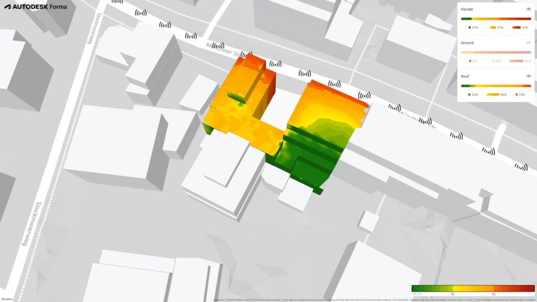Click the Autodesk Forma logo
This screenshot has height=302, width=537.
coord(36,6)
